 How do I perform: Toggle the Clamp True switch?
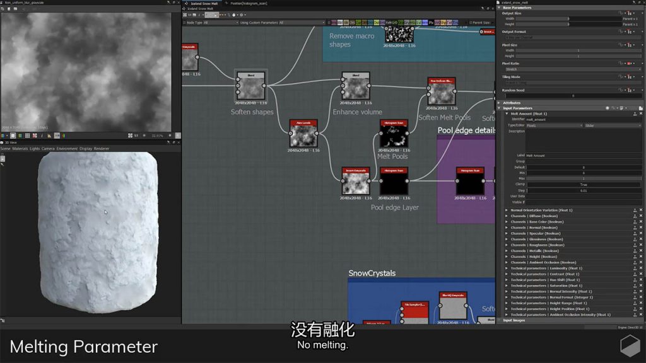coord(584,185)
